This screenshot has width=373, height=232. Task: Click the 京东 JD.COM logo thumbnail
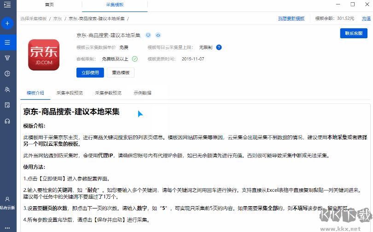coord(44,55)
